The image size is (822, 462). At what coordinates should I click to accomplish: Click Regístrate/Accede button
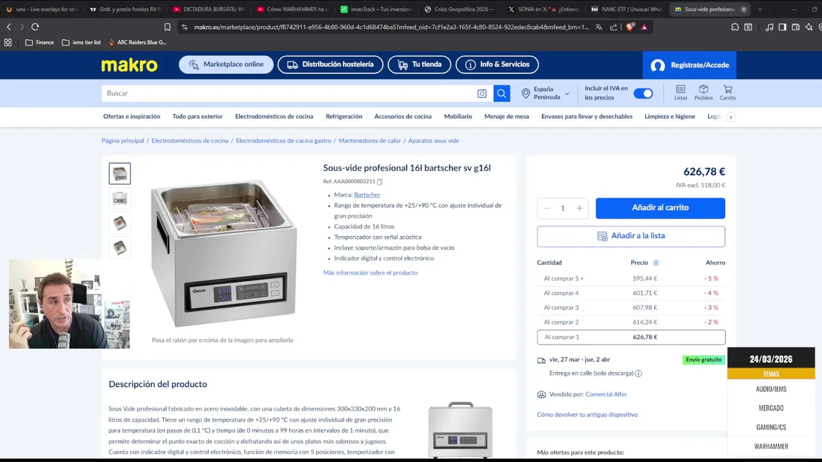click(x=690, y=65)
